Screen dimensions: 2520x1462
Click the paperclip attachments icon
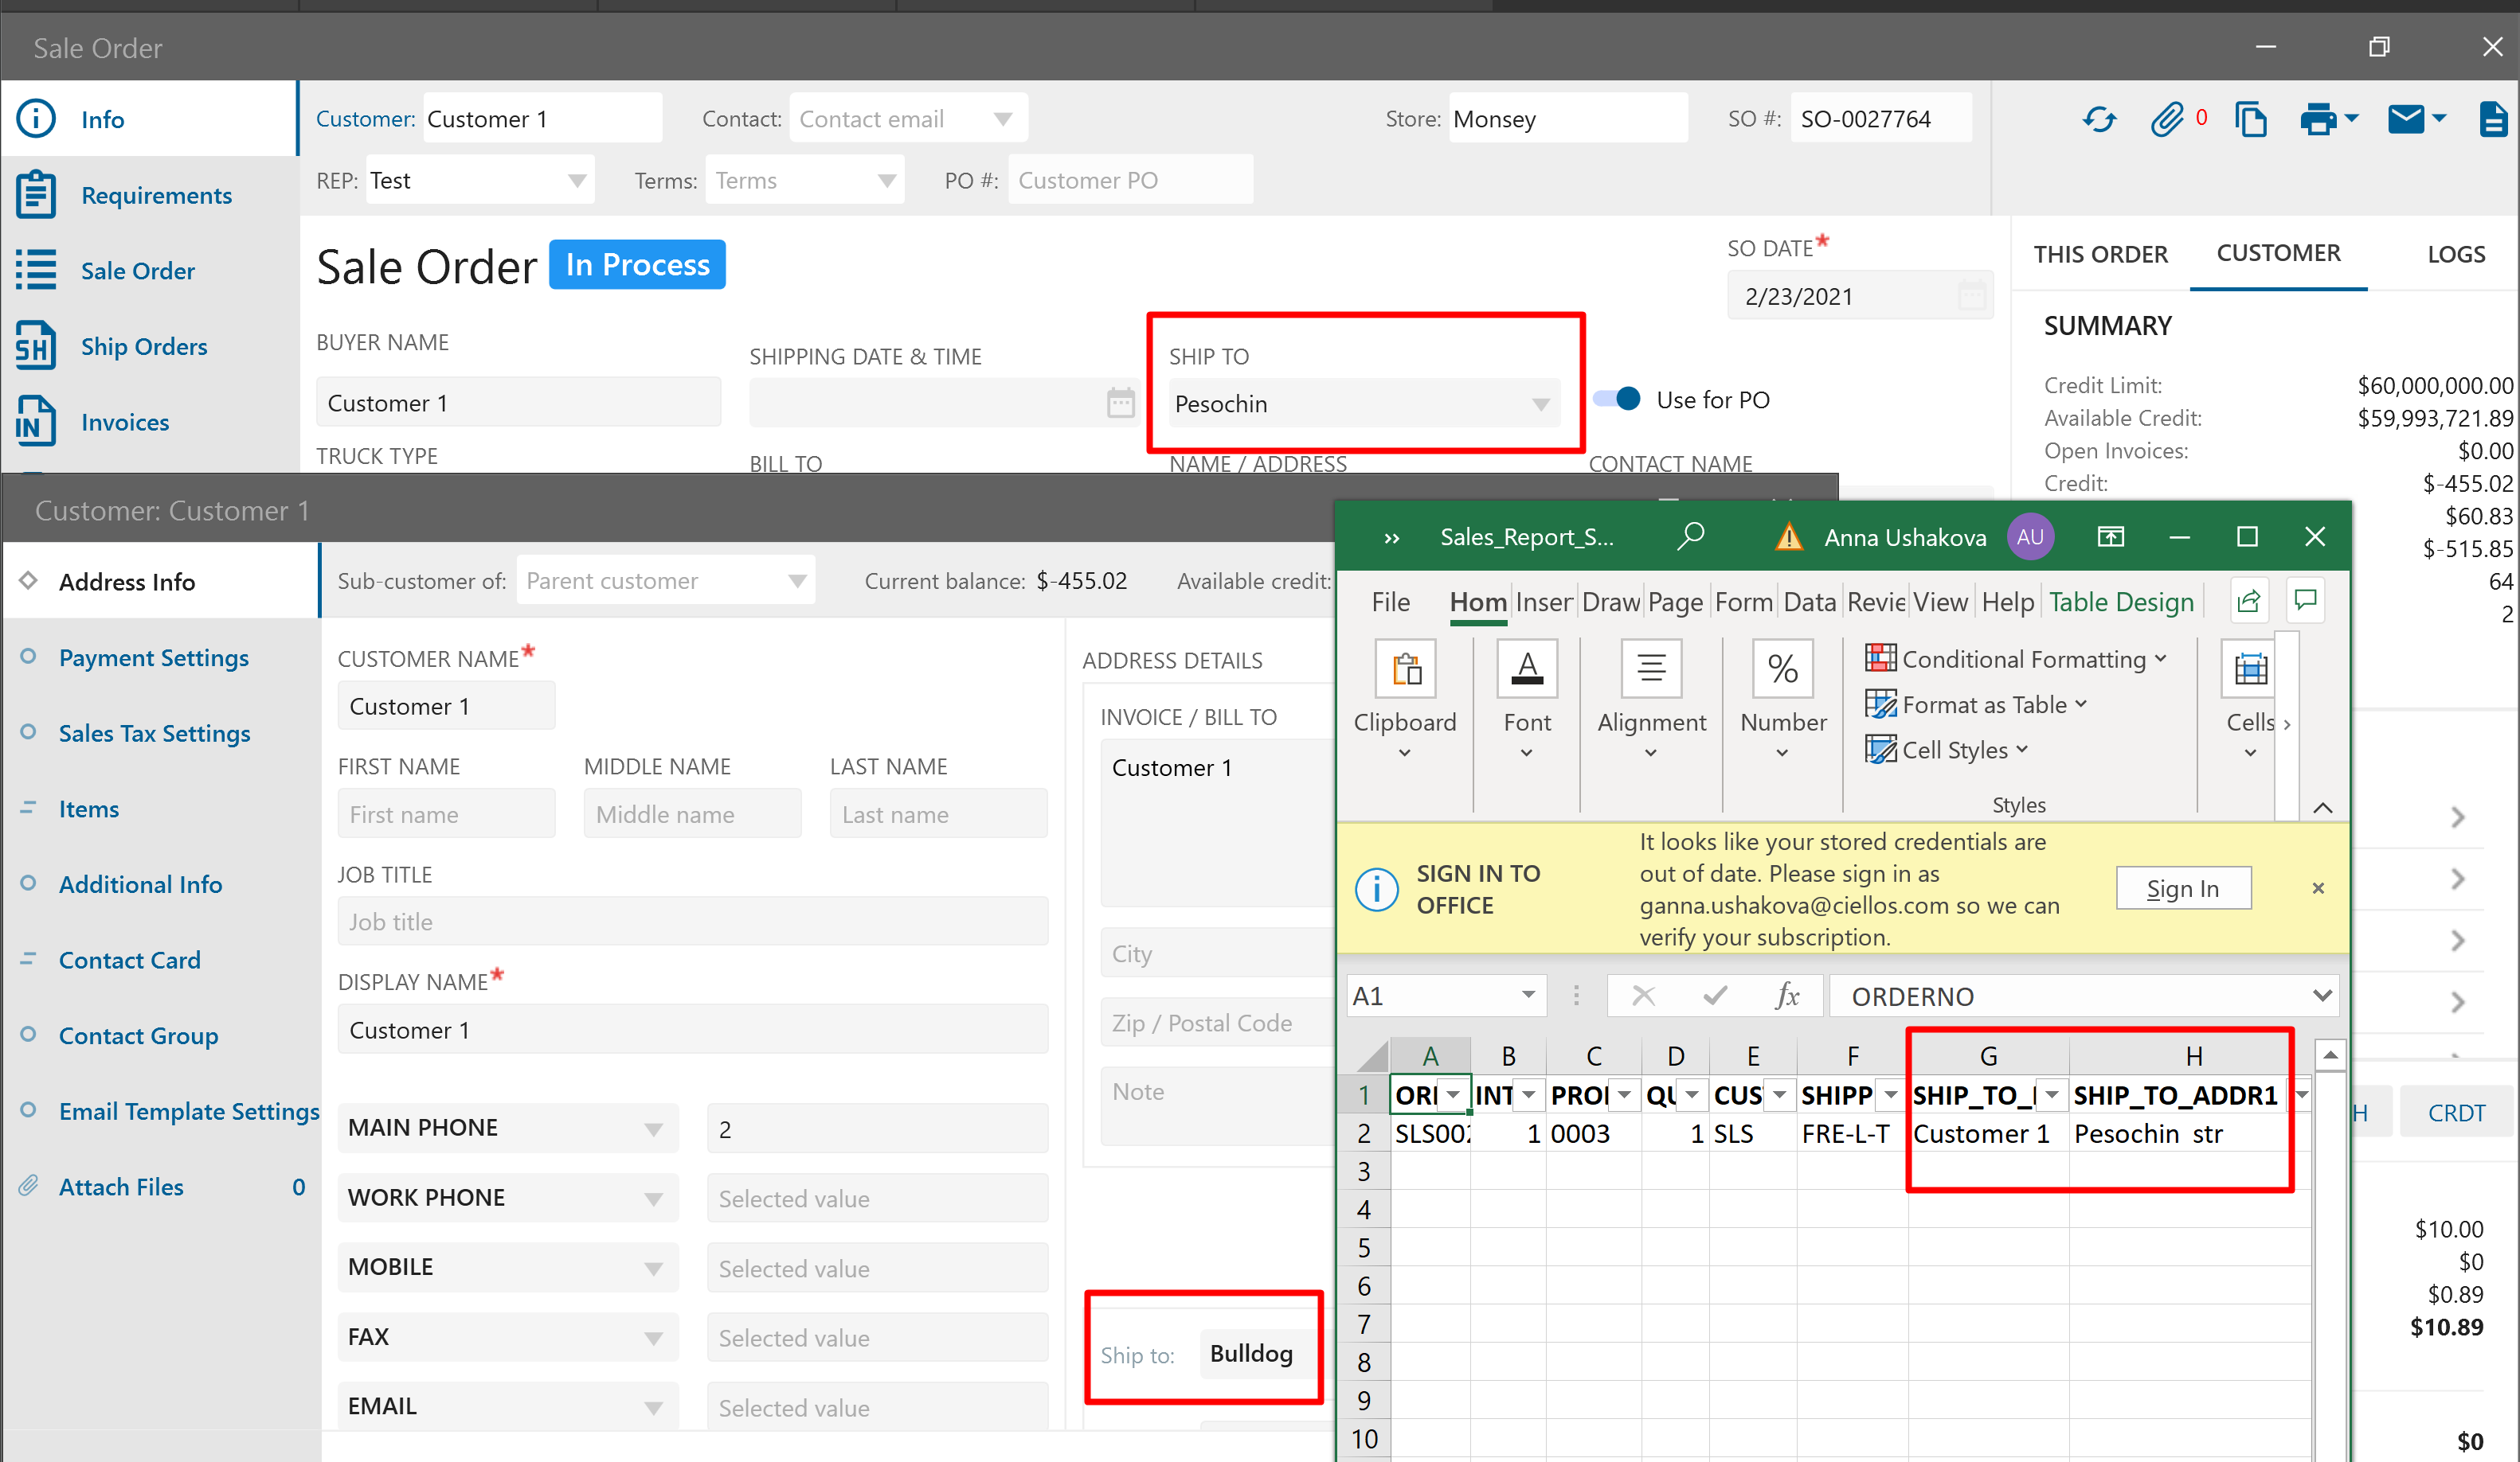(2166, 120)
